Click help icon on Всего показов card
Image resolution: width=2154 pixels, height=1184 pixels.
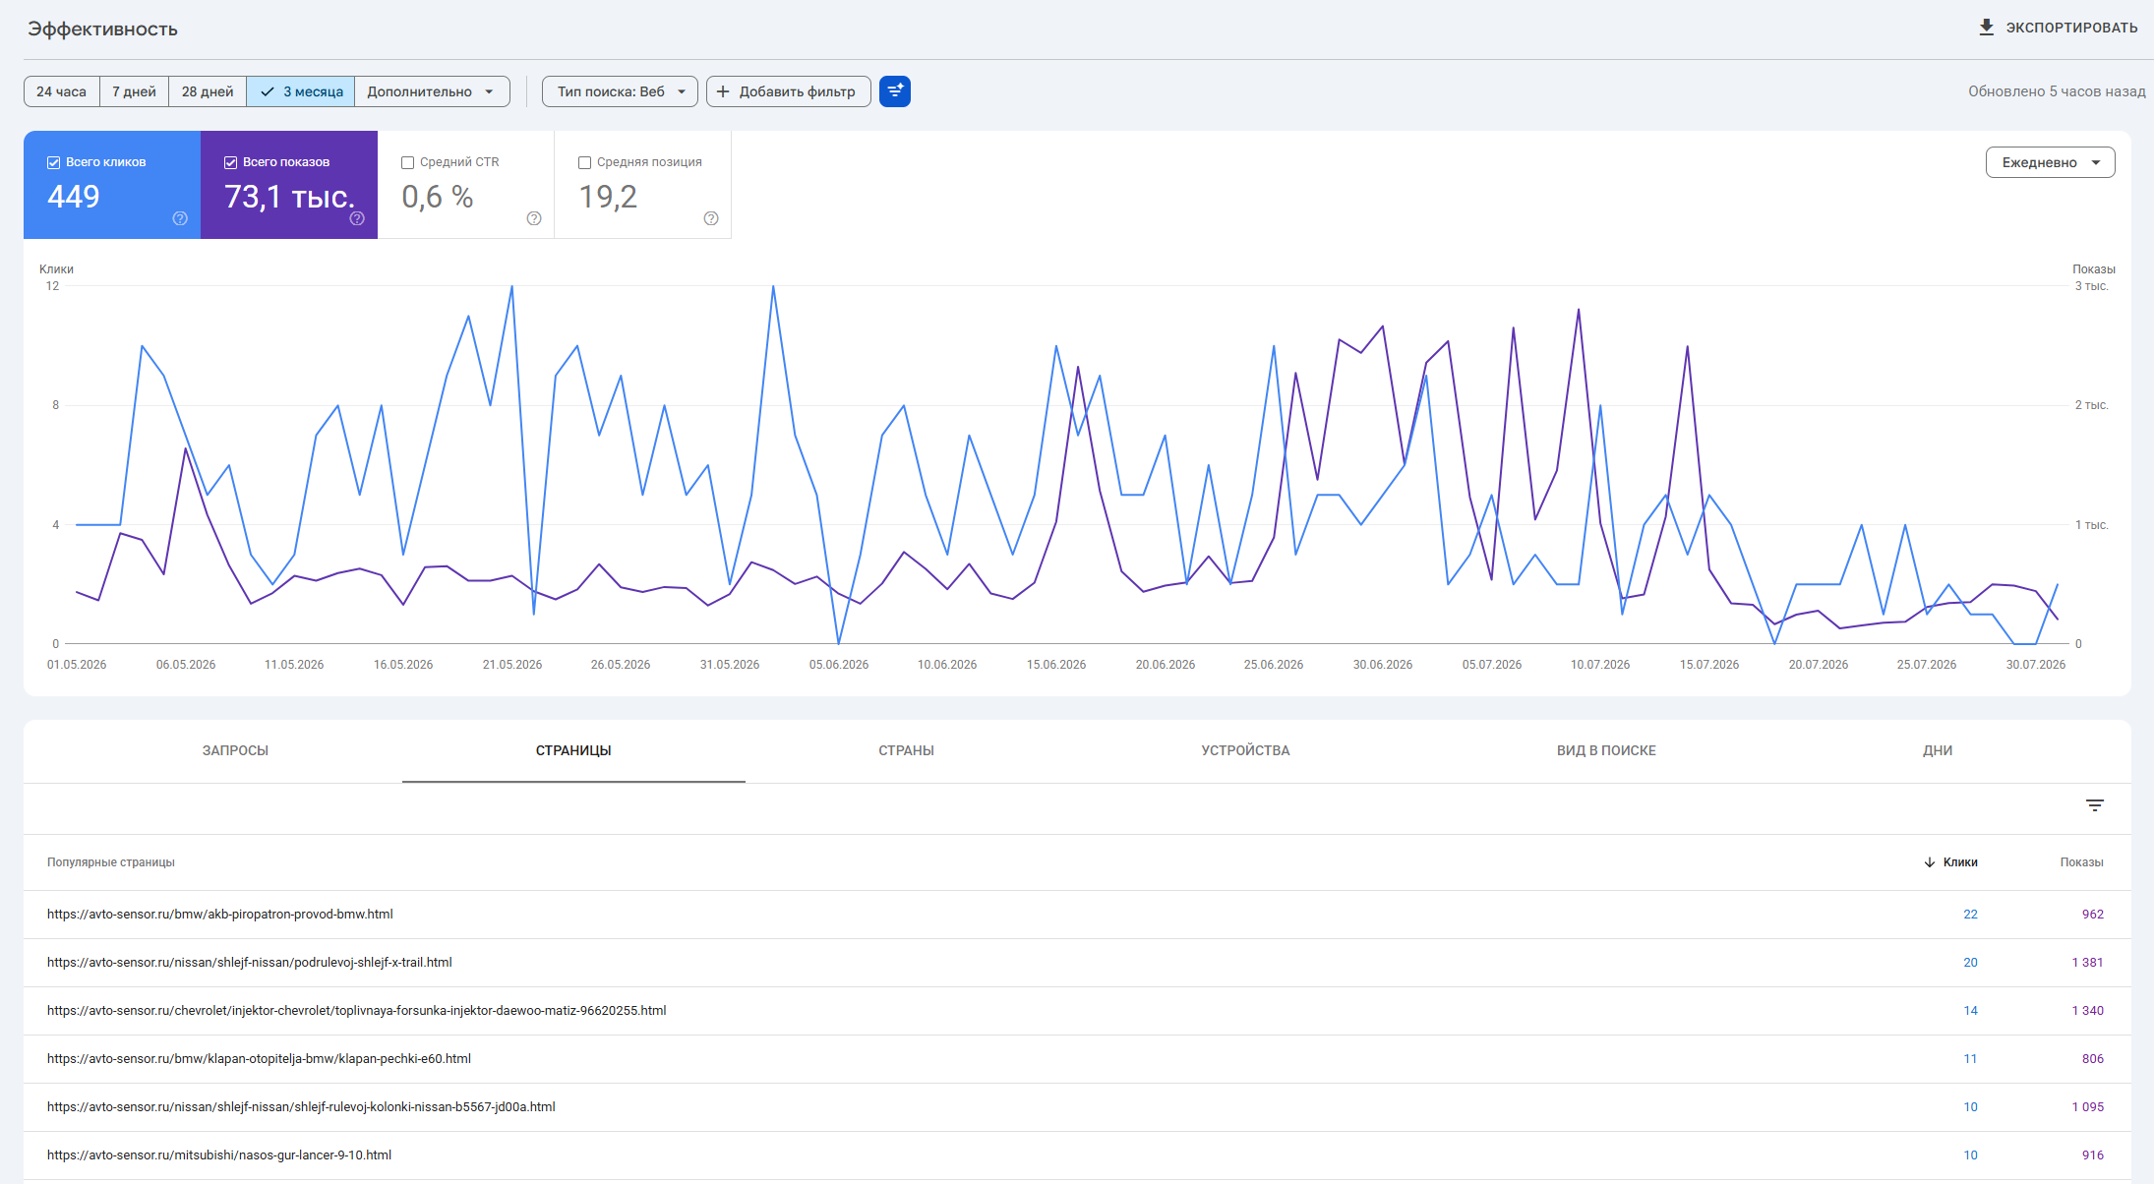pos(357,218)
